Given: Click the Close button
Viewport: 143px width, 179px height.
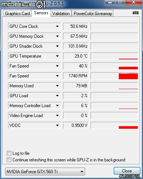Looking at the screenshot, I should point(127,171).
